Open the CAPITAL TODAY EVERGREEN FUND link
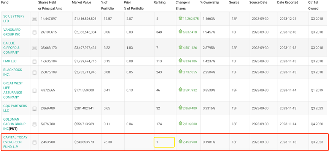 (16, 142)
